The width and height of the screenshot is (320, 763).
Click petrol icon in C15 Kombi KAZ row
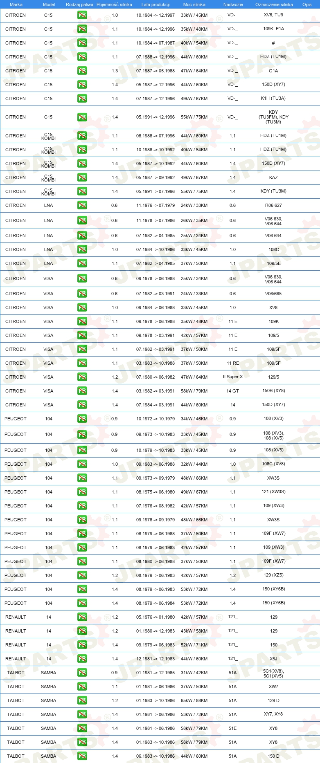pos(82,177)
